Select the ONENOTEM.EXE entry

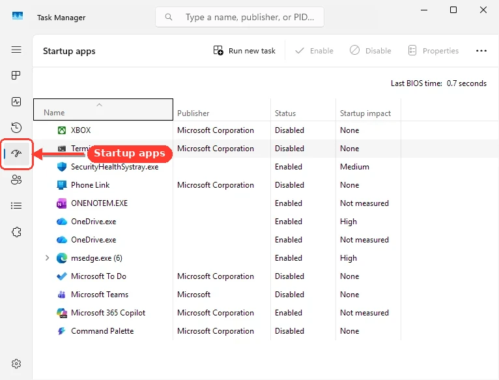coord(99,203)
